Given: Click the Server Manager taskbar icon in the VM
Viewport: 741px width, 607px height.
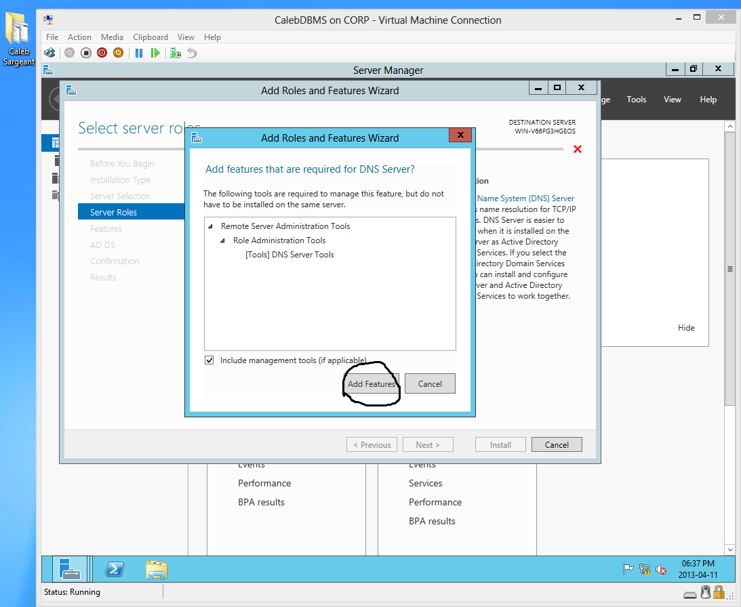Looking at the screenshot, I should 69,568.
